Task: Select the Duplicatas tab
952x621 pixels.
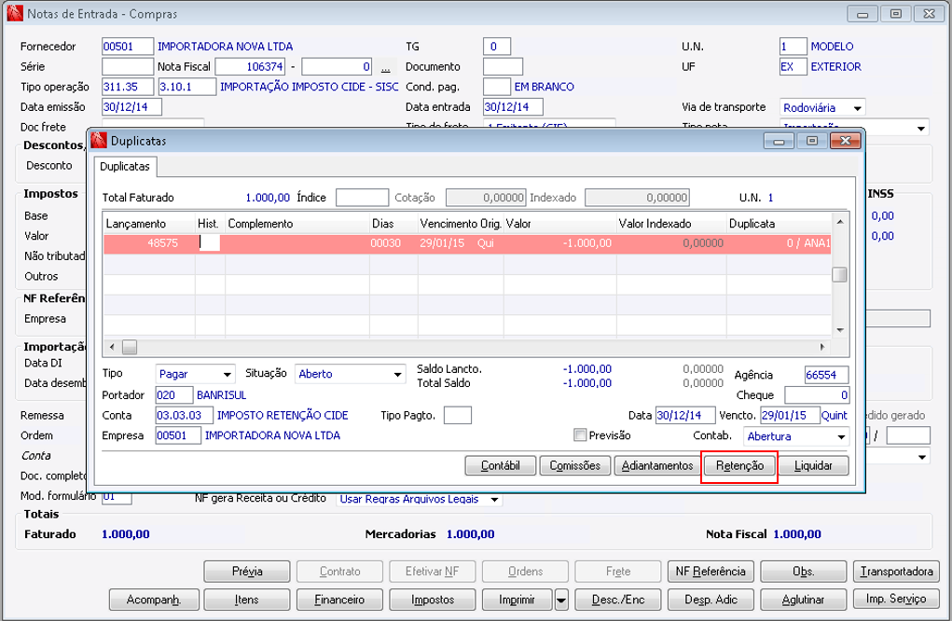Action: tap(125, 166)
